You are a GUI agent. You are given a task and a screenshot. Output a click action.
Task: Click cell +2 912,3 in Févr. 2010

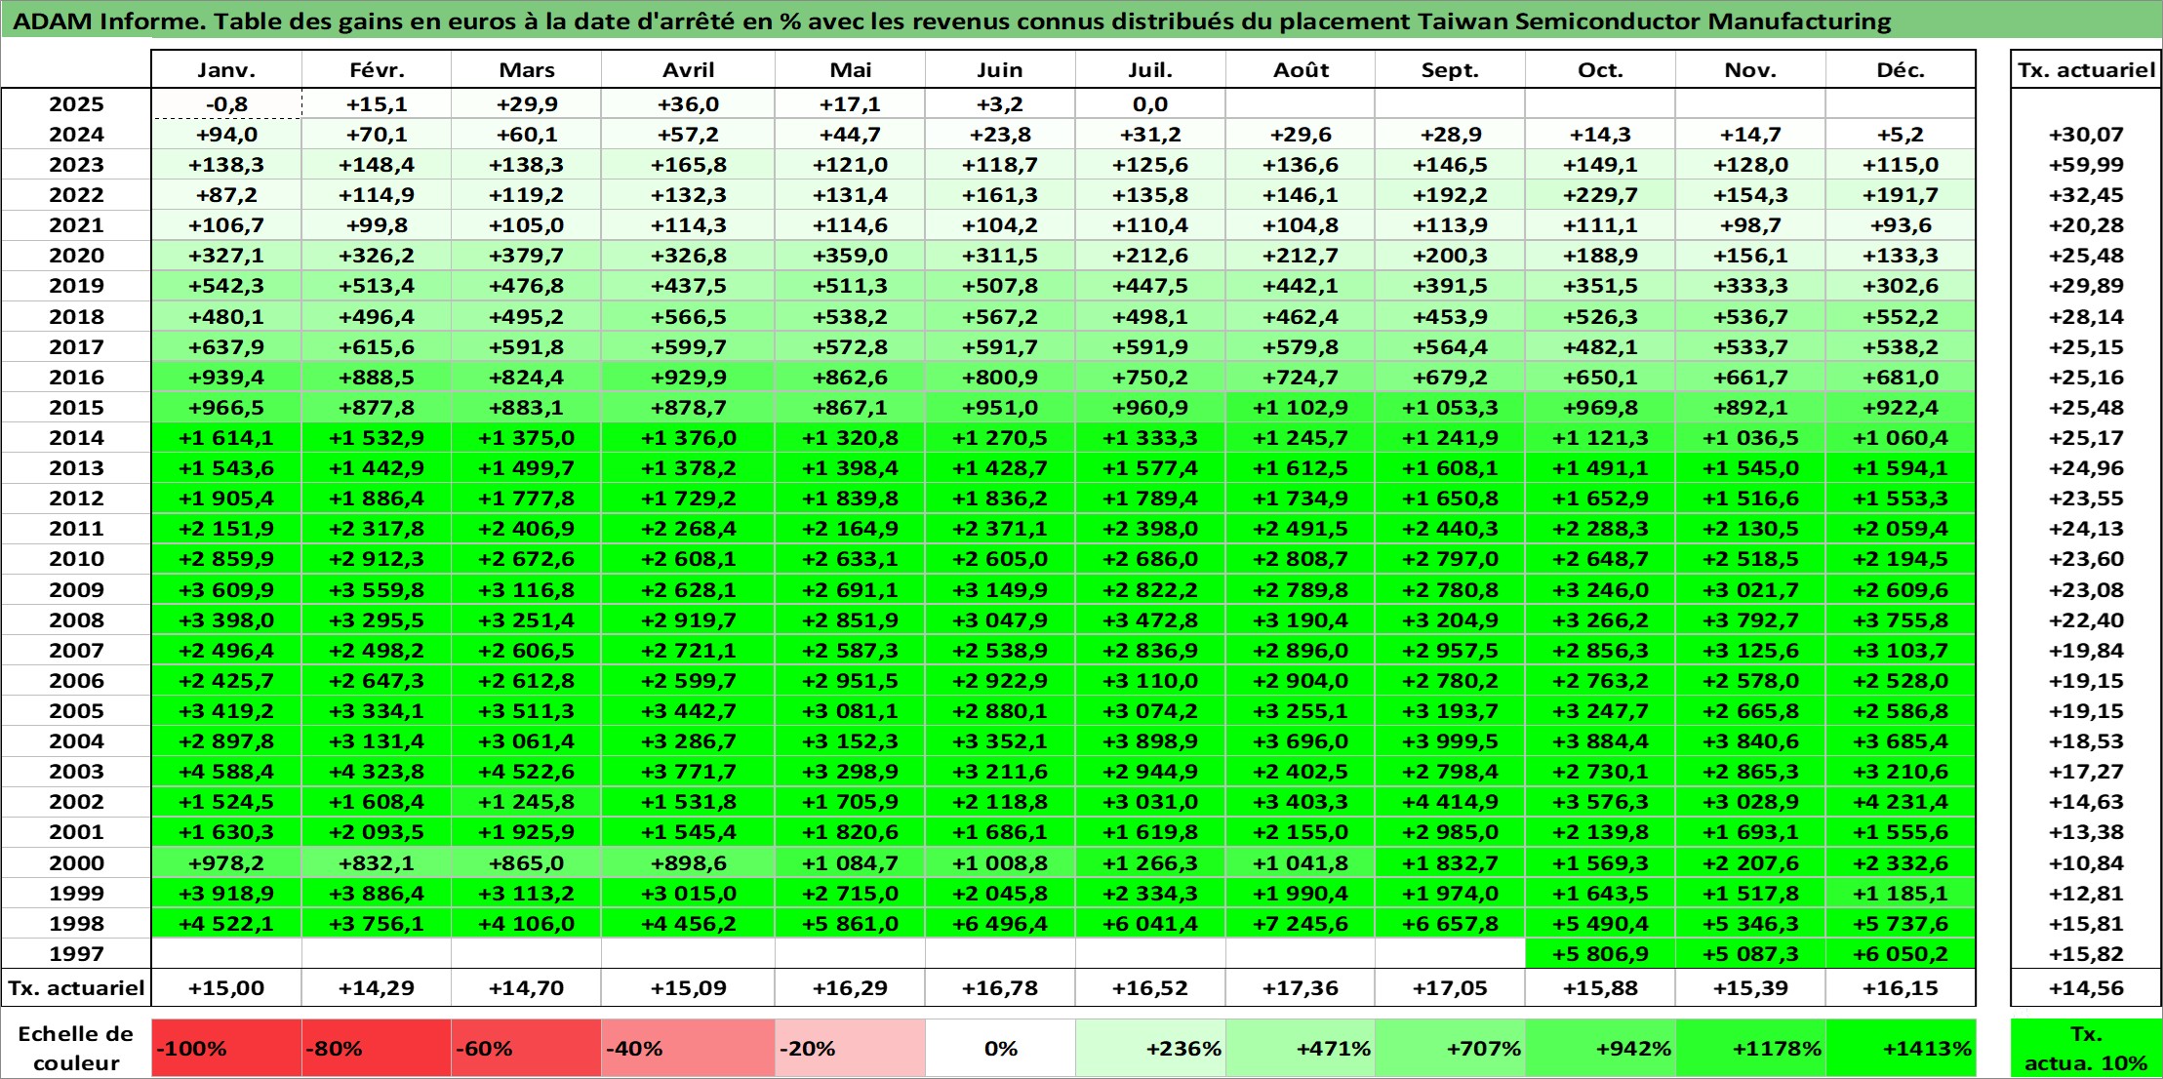tap(377, 559)
